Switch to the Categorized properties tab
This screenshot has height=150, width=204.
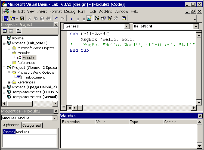[32, 126]
